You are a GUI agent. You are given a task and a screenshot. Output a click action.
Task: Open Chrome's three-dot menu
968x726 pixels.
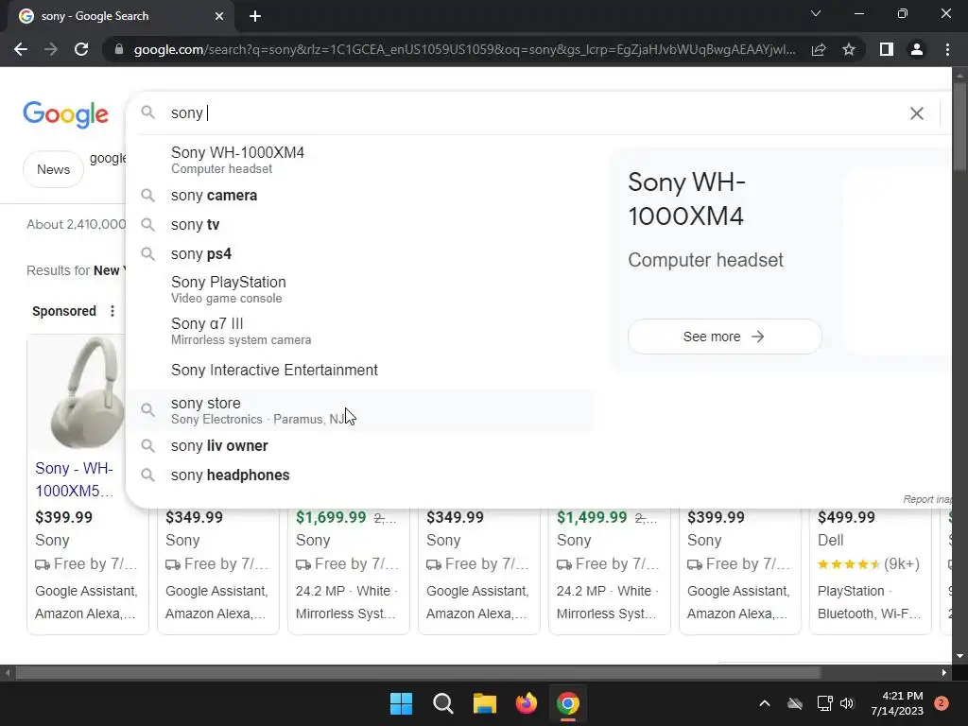pos(947,49)
